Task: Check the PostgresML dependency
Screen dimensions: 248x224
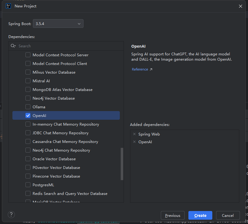Action: coord(28,185)
